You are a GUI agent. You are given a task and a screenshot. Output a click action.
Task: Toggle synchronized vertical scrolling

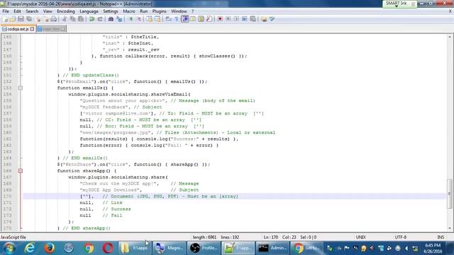(149, 19)
